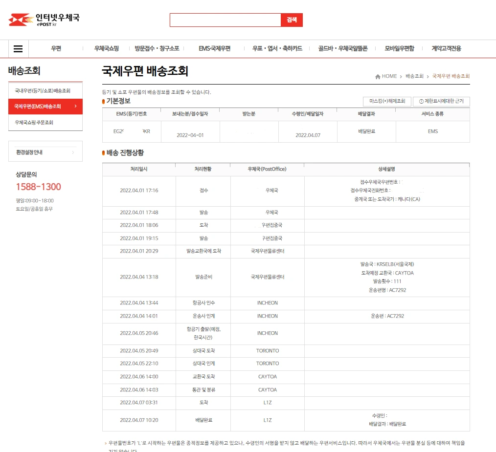Open the 우체국쇼핑 menu

[x=107, y=48]
